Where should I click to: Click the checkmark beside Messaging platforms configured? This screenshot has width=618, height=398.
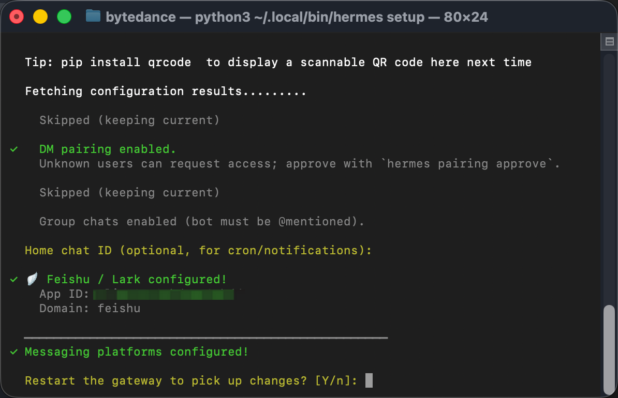point(14,352)
